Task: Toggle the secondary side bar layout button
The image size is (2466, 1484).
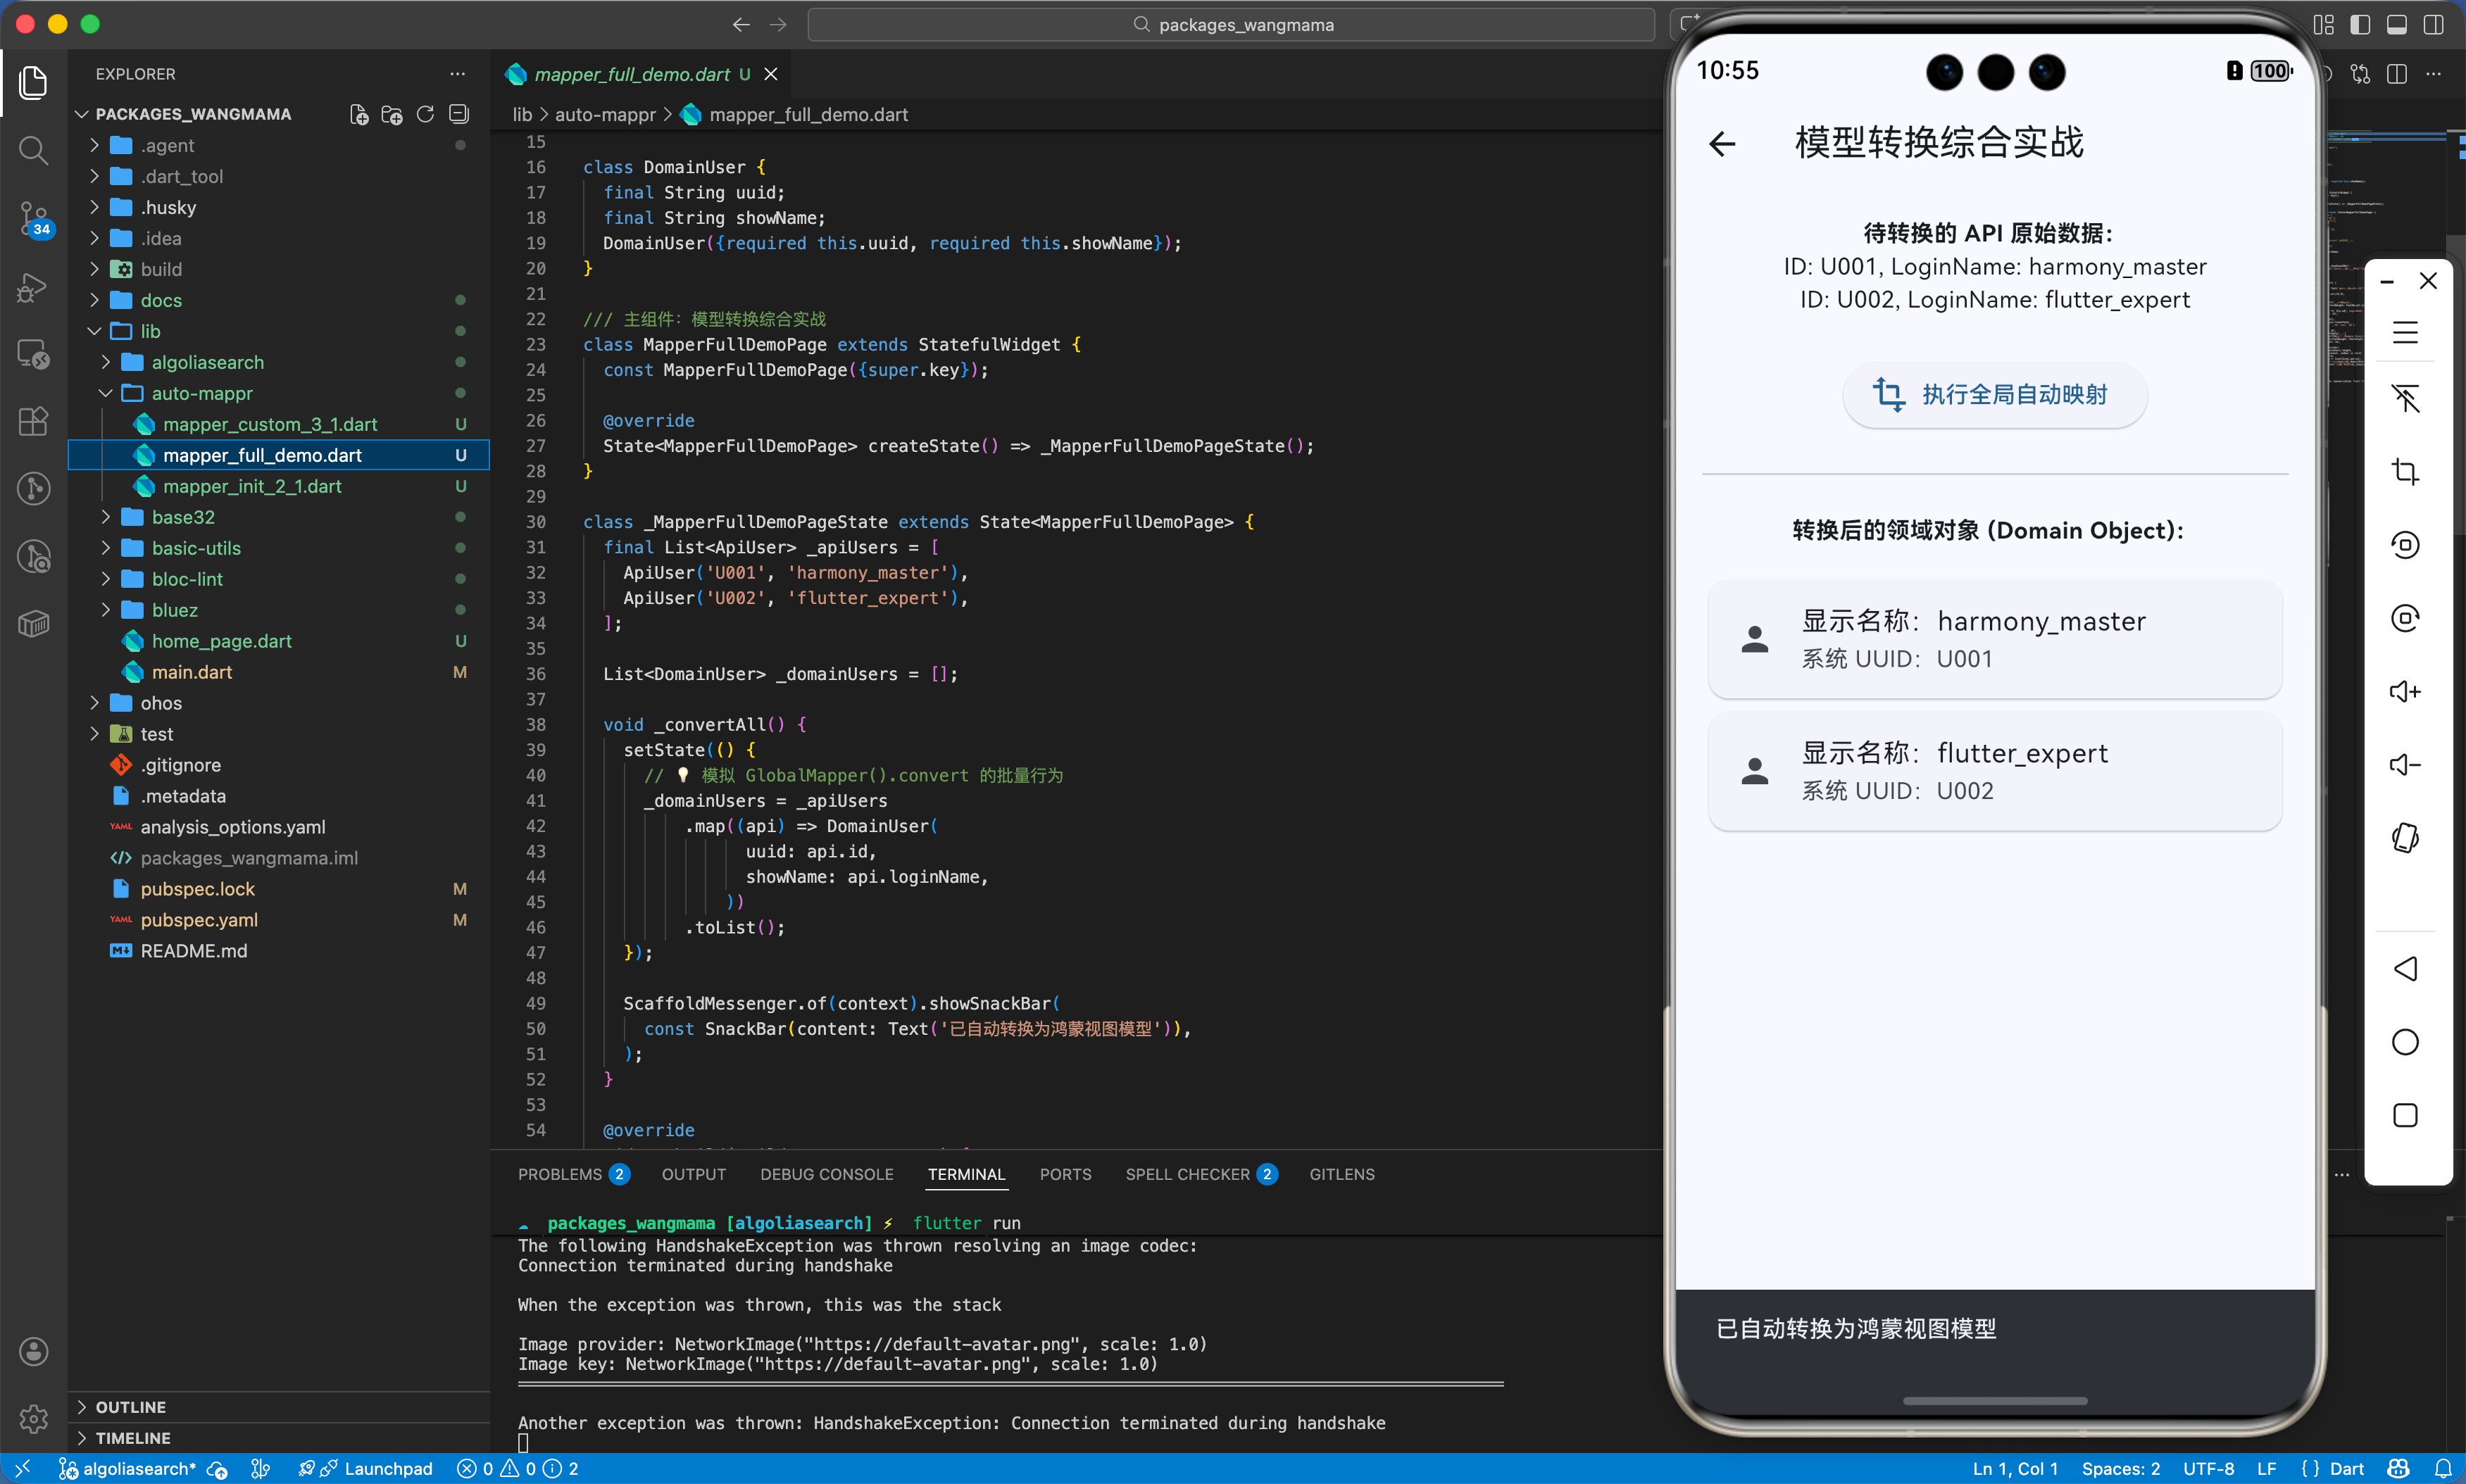Action: (2434, 25)
